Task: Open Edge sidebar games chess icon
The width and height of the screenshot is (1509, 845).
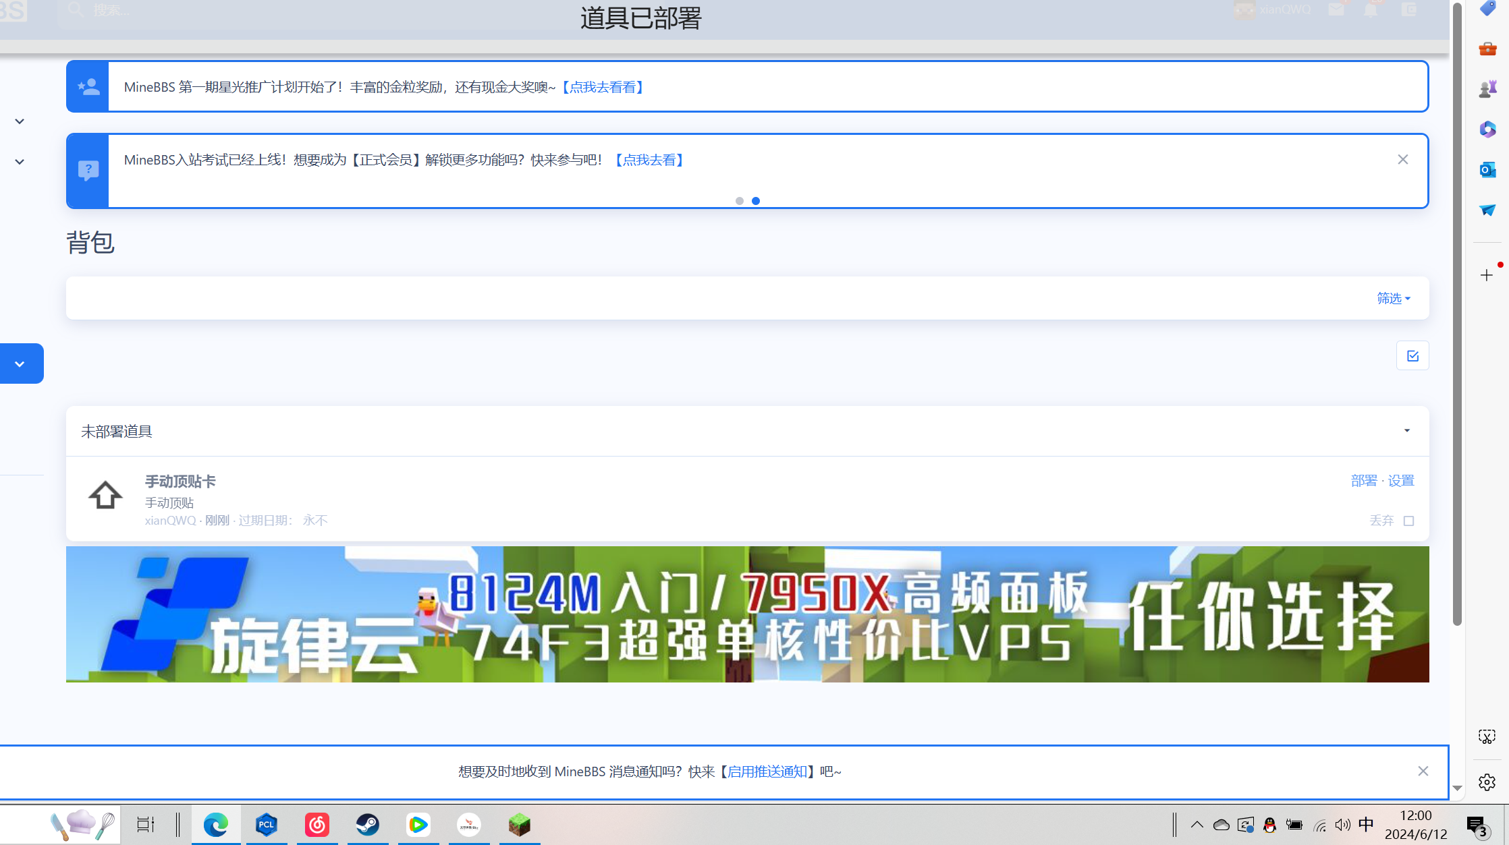Action: point(1487,89)
